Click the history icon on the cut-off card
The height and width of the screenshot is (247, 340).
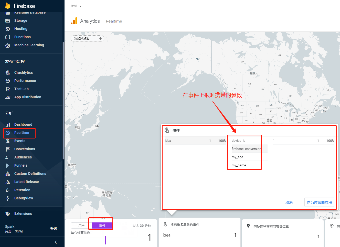tap(332, 226)
